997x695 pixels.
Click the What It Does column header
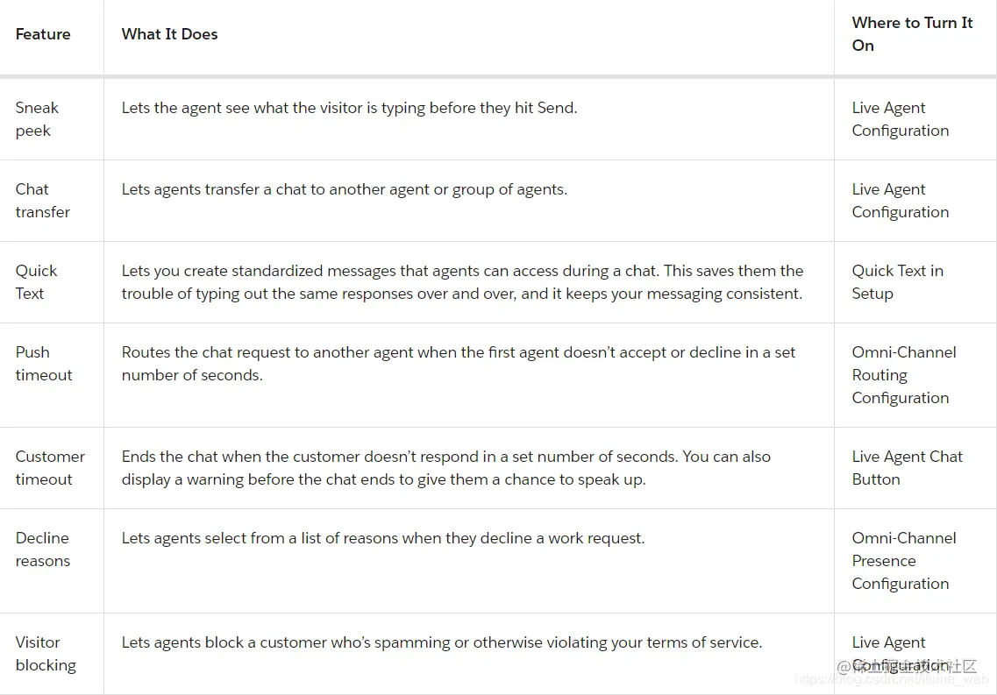tap(169, 34)
